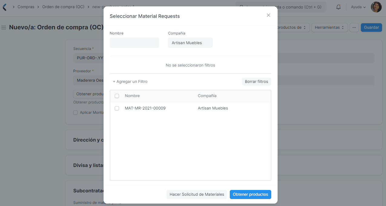Open notifications via the bell icon
Image resolution: width=386 pixels, height=206 pixels.
point(338,7)
